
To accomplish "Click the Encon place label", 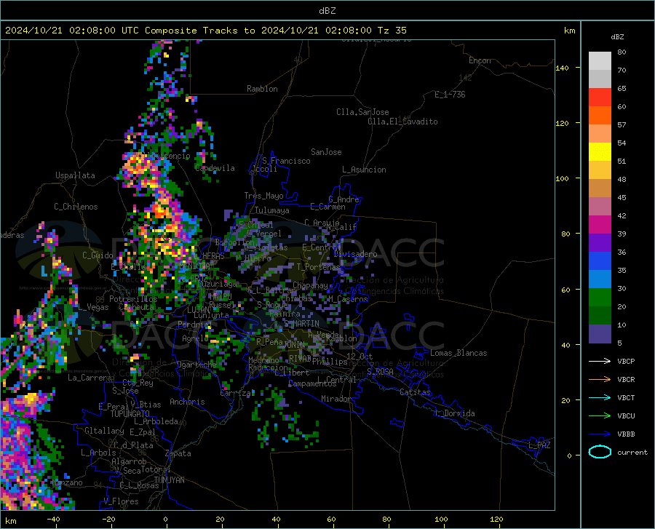I will (480, 60).
